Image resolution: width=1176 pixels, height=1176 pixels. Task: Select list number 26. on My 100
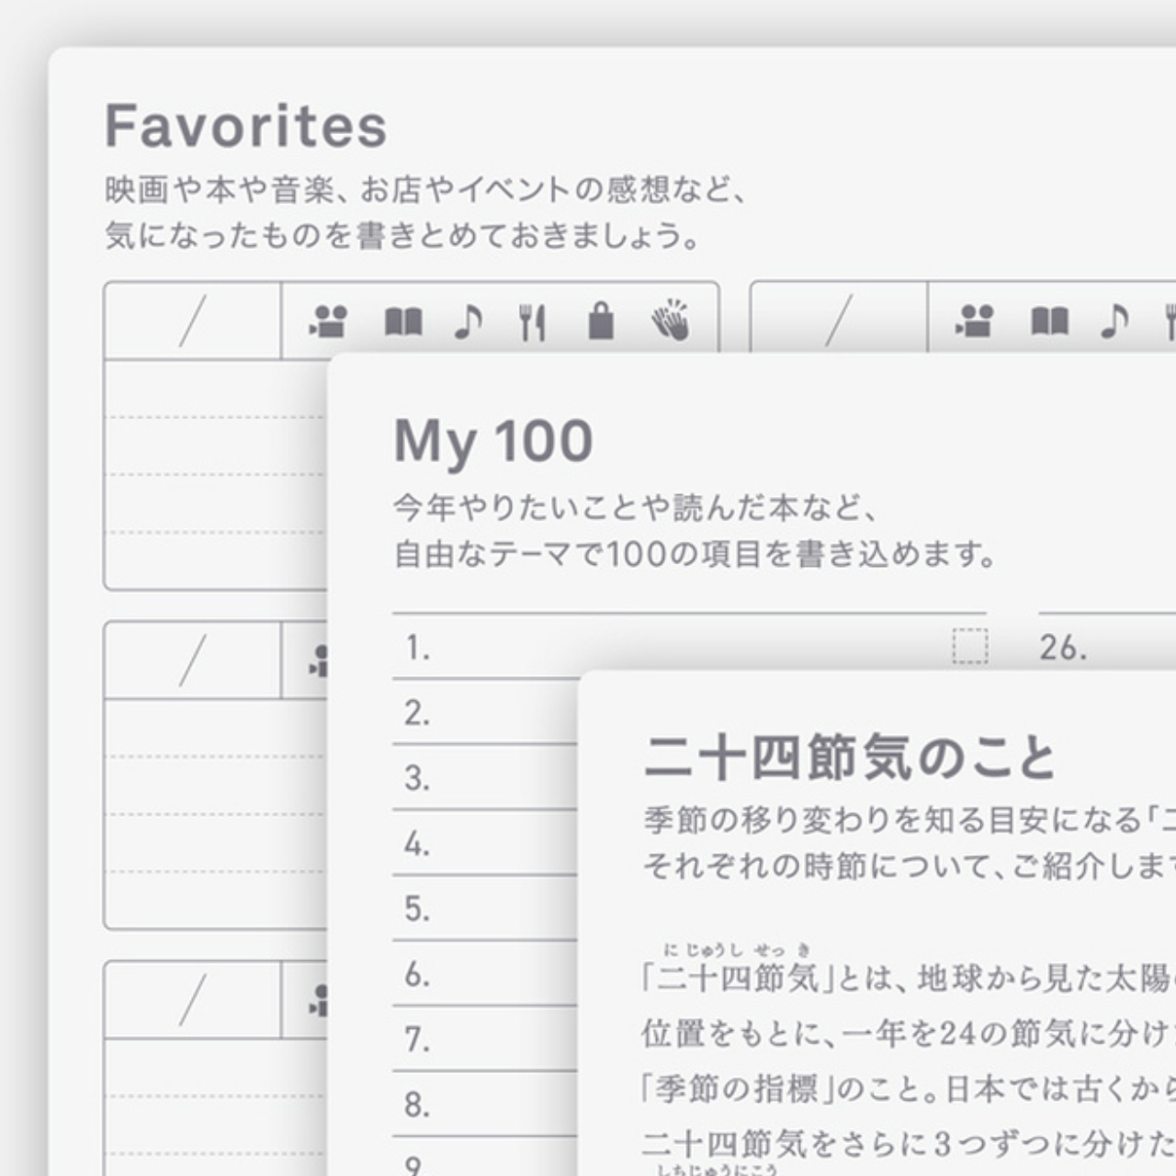point(1064,648)
